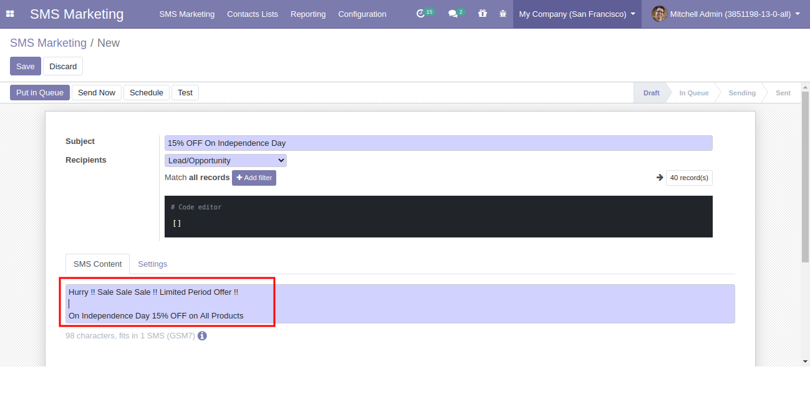Image resolution: width=810 pixels, height=397 pixels.
Task: Click the '98 characters, fits in 1 SMS' text
Action: (130, 336)
